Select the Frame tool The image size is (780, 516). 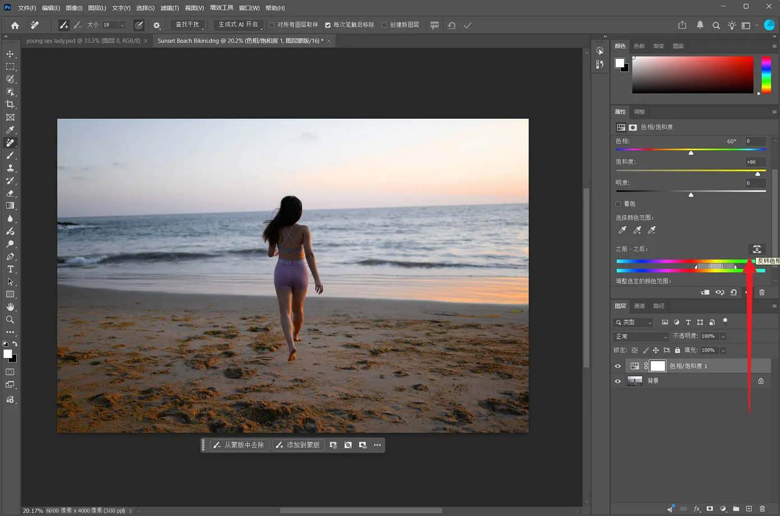10,117
